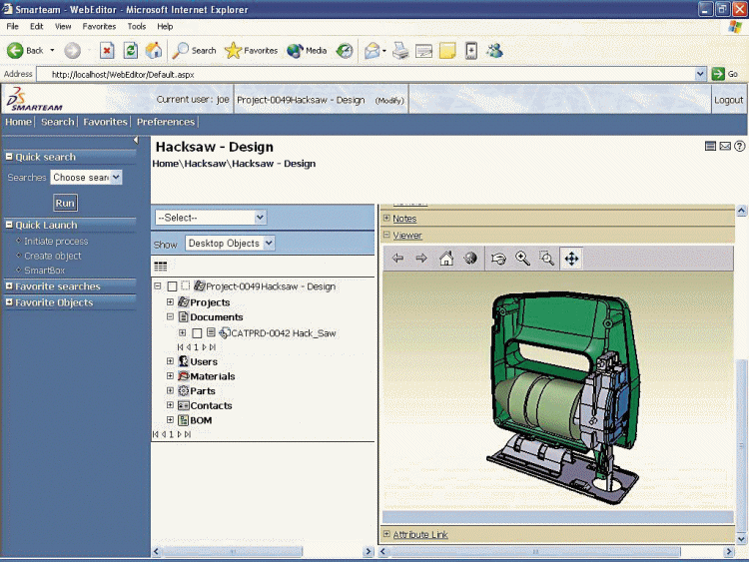
Task: Collapse the left sidebar arrow
Action: click(136, 140)
